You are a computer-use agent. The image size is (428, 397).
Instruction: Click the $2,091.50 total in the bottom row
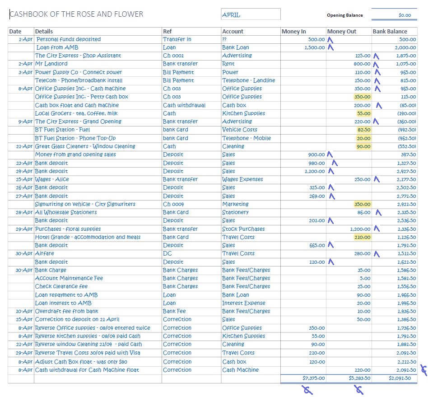click(x=400, y=378)
